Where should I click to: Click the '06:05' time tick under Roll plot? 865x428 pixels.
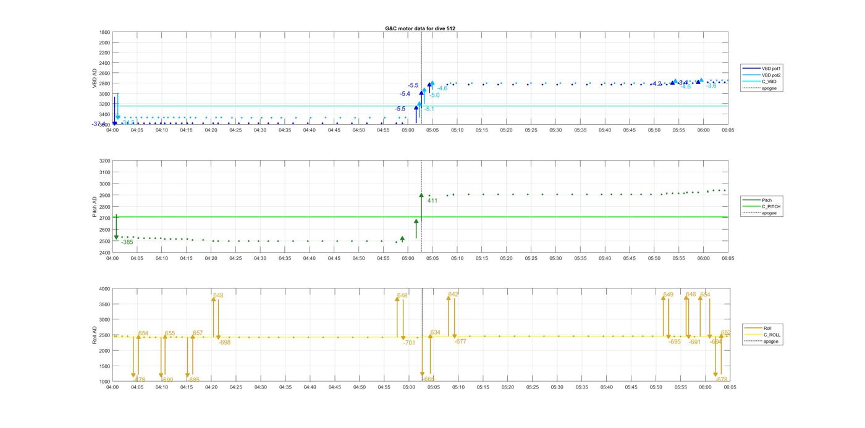pyautogui.click(x=730, y=387)
